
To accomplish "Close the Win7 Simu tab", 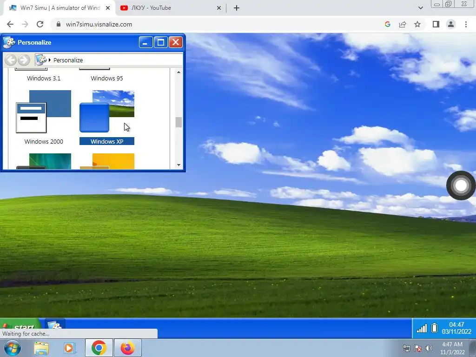I will [108, 8].
